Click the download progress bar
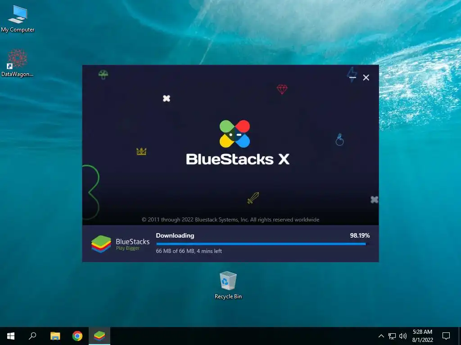This screenshot has height=345, width=461. 263,244
